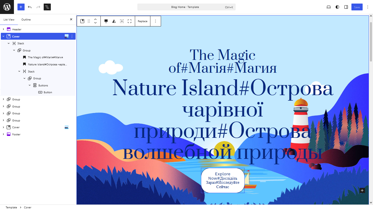373x210 pixels.
Task: Redo the undone change
Action: point(39,7)
